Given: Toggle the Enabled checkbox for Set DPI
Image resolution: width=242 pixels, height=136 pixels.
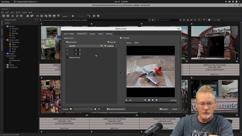Looking at the screenshot, I should (115, 46).
